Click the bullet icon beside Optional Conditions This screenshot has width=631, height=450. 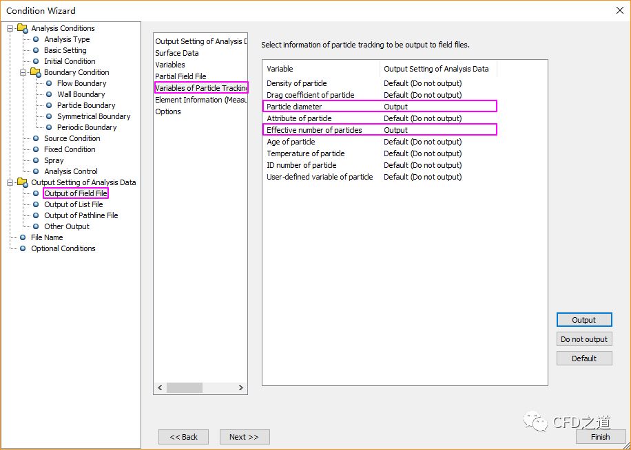[x=23, y=248]
